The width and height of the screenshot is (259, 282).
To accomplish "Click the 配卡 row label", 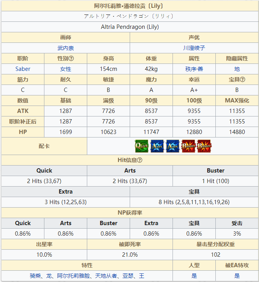I will coord(44,146).
